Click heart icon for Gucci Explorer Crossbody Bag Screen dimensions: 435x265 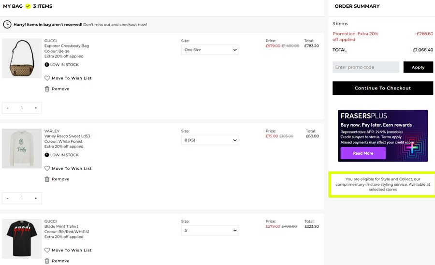[47, 78]
